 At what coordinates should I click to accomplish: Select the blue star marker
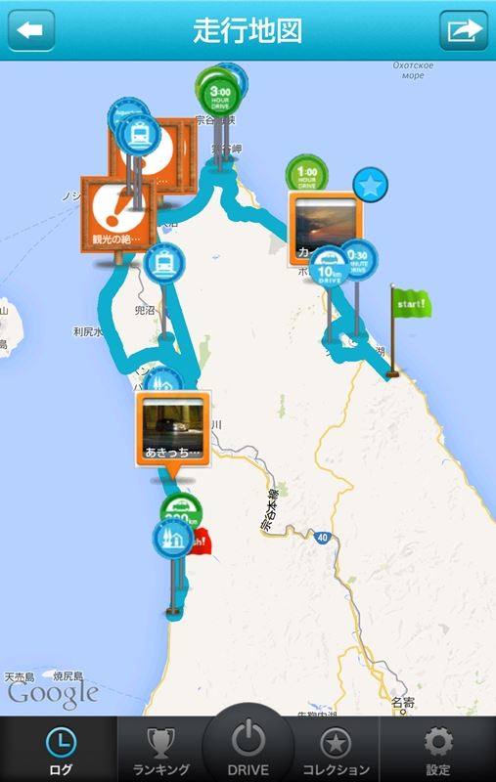coord(370,185)
